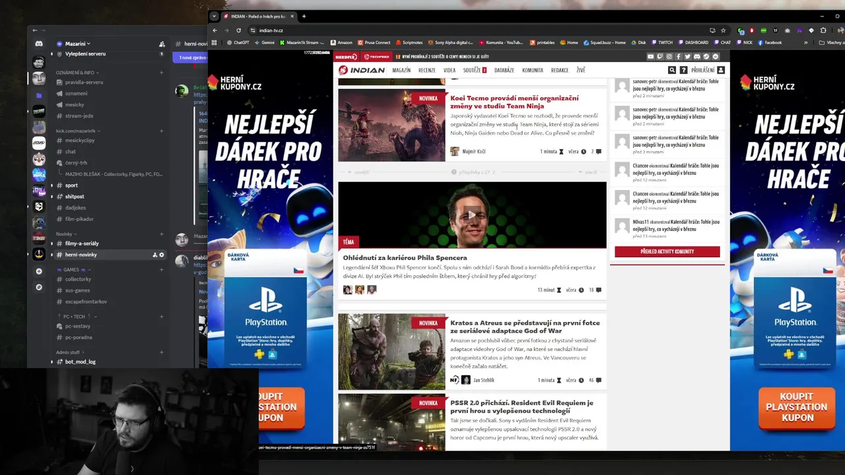
Task: Open Discord's discover servers compass icon
Action: tap(39, 287)
